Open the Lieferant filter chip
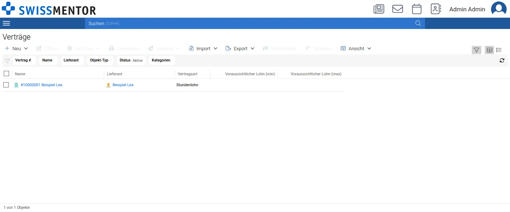Viewport: 510px width, 212px height. point(72,60)
